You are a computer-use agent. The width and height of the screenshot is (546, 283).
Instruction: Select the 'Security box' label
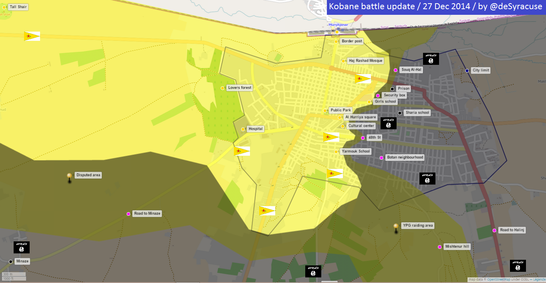click(x=394, y=95)
